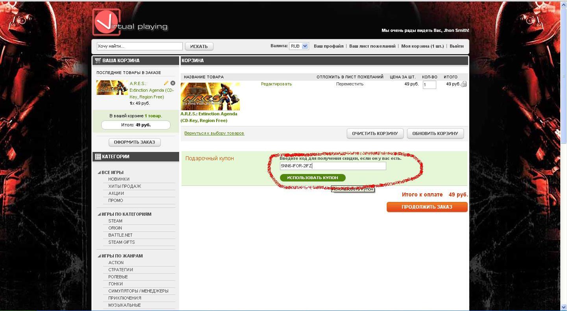Open the A.R.E.S. product image in cart

[210, 96]
